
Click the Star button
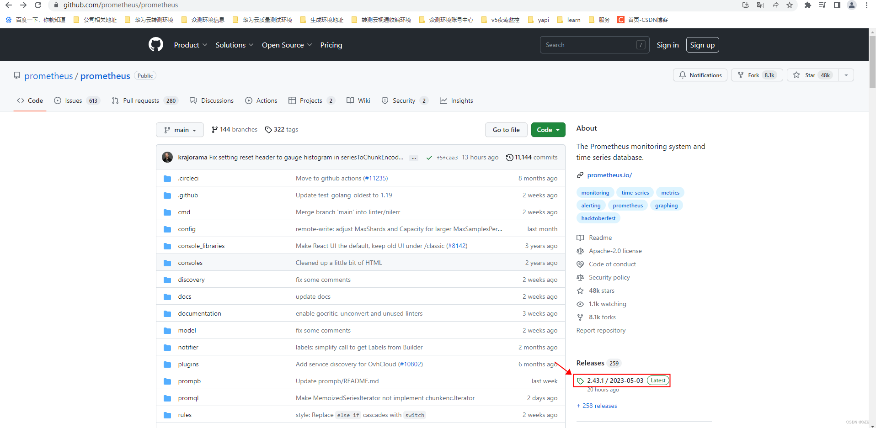pyautogui.click(x=812, y=75)
